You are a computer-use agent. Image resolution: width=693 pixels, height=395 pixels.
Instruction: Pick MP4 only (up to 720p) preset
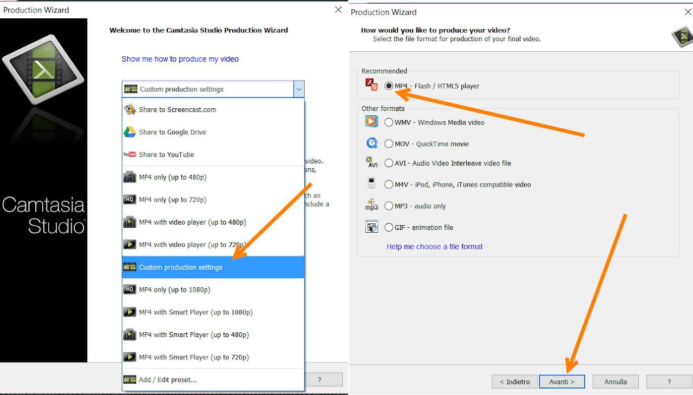tap(213, 200)
